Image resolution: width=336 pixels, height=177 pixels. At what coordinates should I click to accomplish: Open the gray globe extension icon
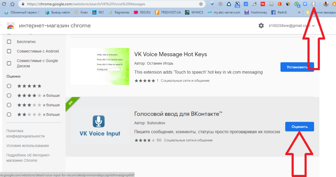tap(220, 4)
